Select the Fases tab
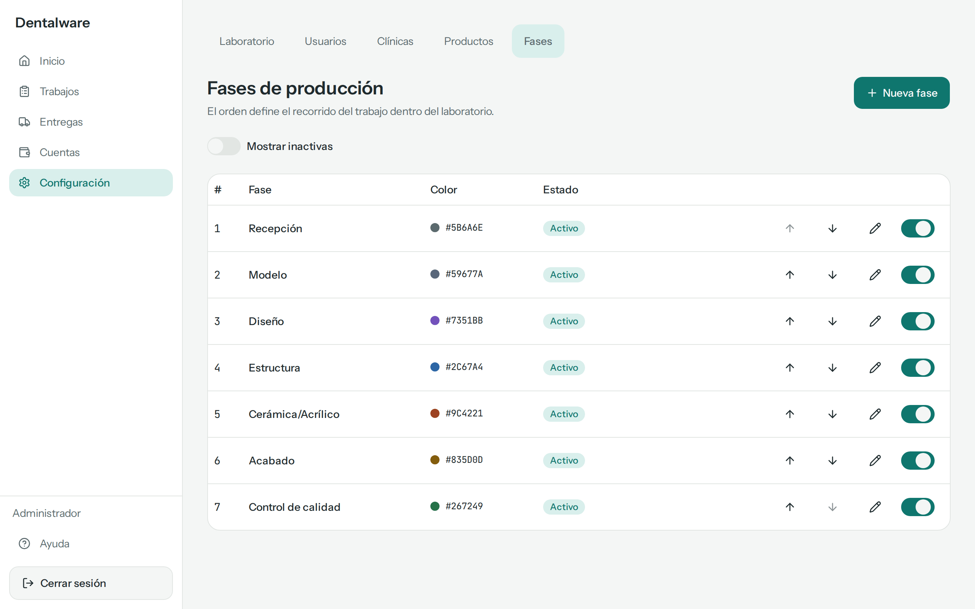 pyautogui.click(x=538, y=41)
